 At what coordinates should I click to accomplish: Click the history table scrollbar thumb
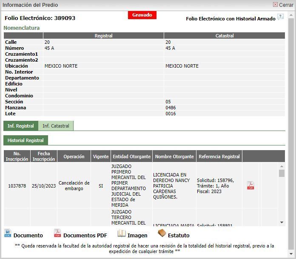282,173
